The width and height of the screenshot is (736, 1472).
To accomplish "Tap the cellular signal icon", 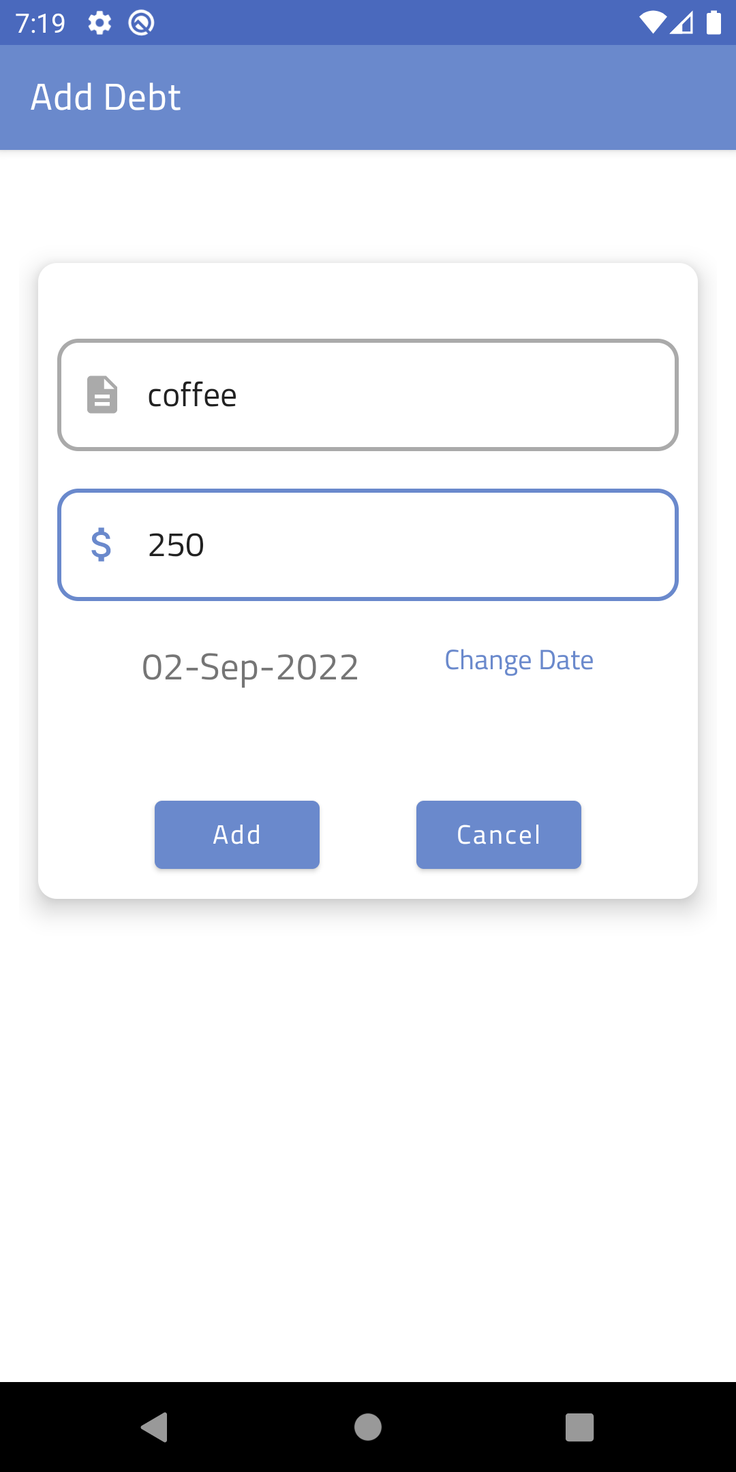I will click(x=682, y=23).
